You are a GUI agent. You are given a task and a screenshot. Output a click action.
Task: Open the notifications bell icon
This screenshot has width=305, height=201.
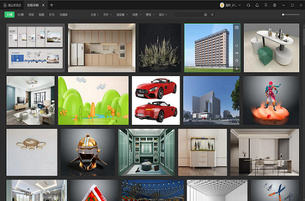(257, 5)
